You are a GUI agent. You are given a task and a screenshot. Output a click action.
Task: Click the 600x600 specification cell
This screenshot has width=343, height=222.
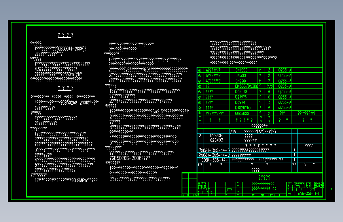(242, 113)
